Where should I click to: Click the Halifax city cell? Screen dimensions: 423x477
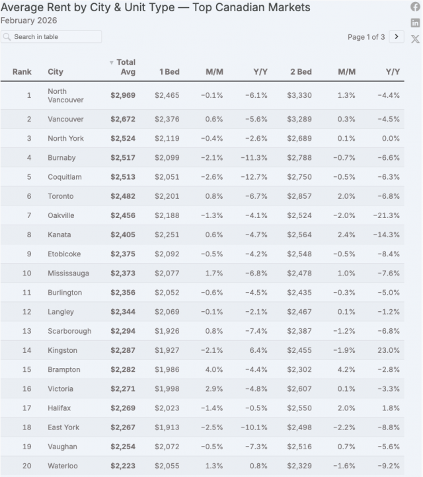(59, 408)
